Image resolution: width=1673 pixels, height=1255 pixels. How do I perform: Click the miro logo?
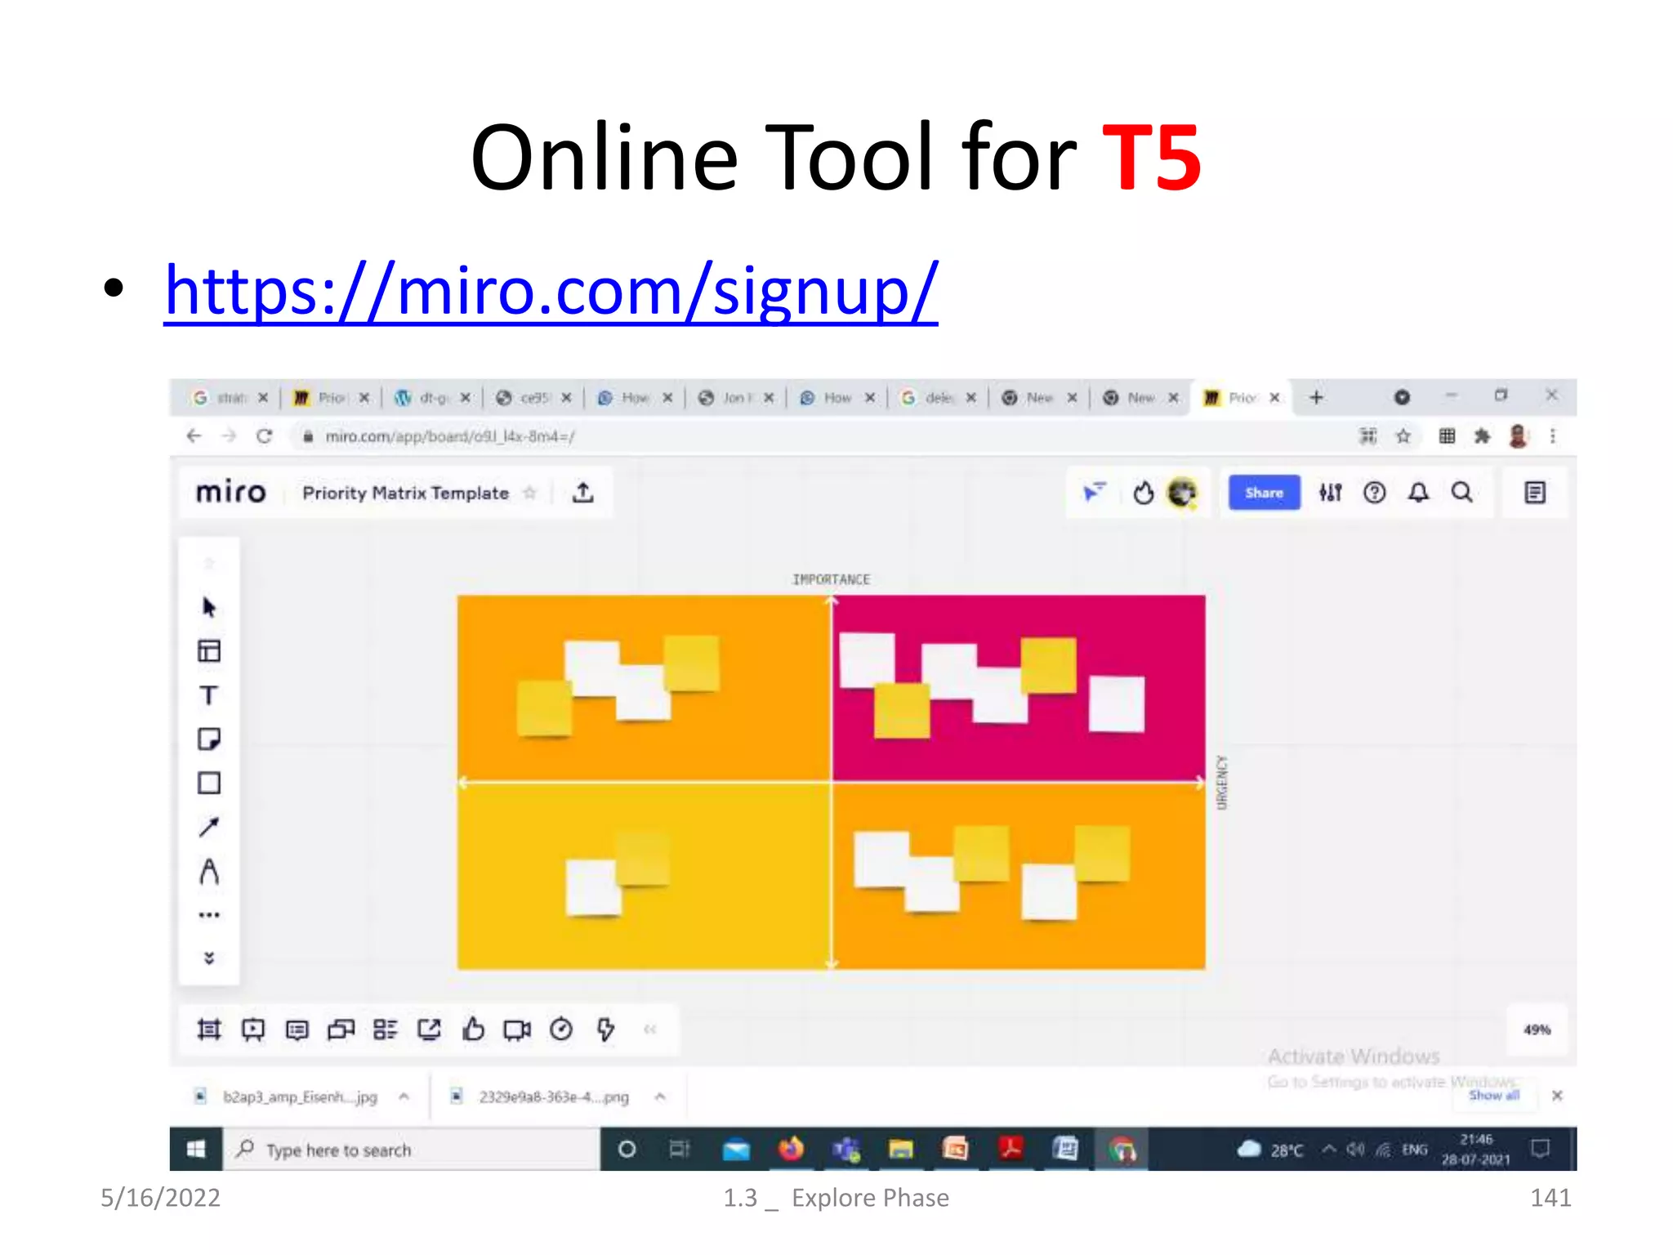coord(231,492)
